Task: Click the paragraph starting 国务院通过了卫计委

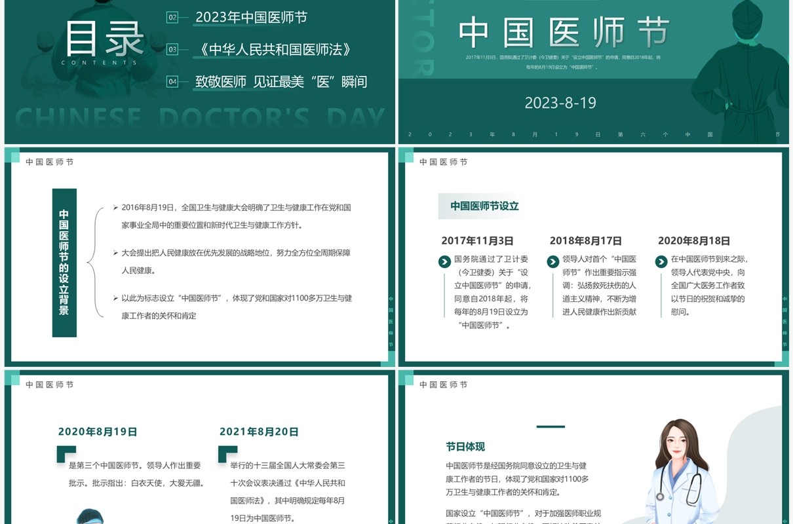Action: (x=493, y=292)
